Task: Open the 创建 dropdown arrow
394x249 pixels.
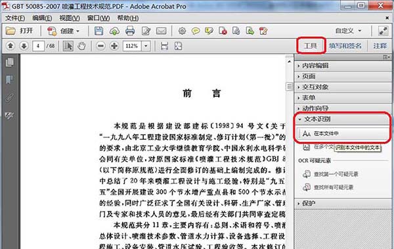Action: (77, 31)
